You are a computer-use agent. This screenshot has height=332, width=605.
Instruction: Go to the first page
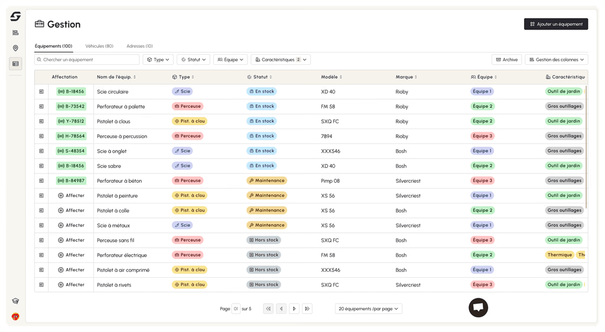tap(268, 308)
